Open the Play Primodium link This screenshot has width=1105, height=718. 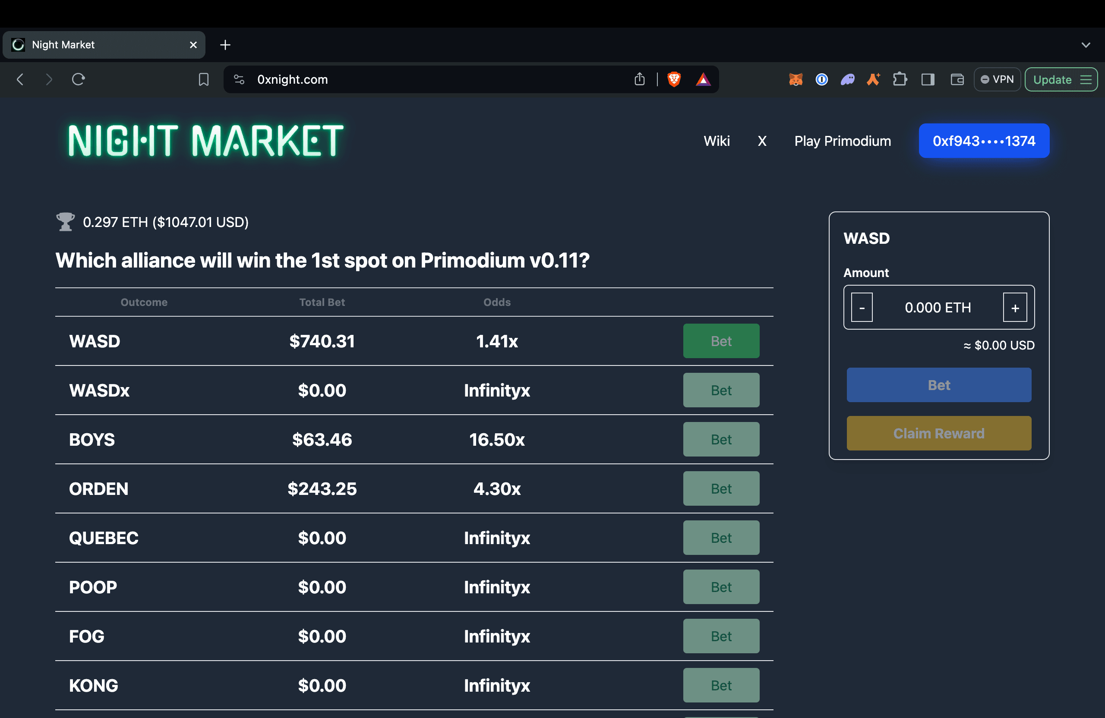click(843, 141)
